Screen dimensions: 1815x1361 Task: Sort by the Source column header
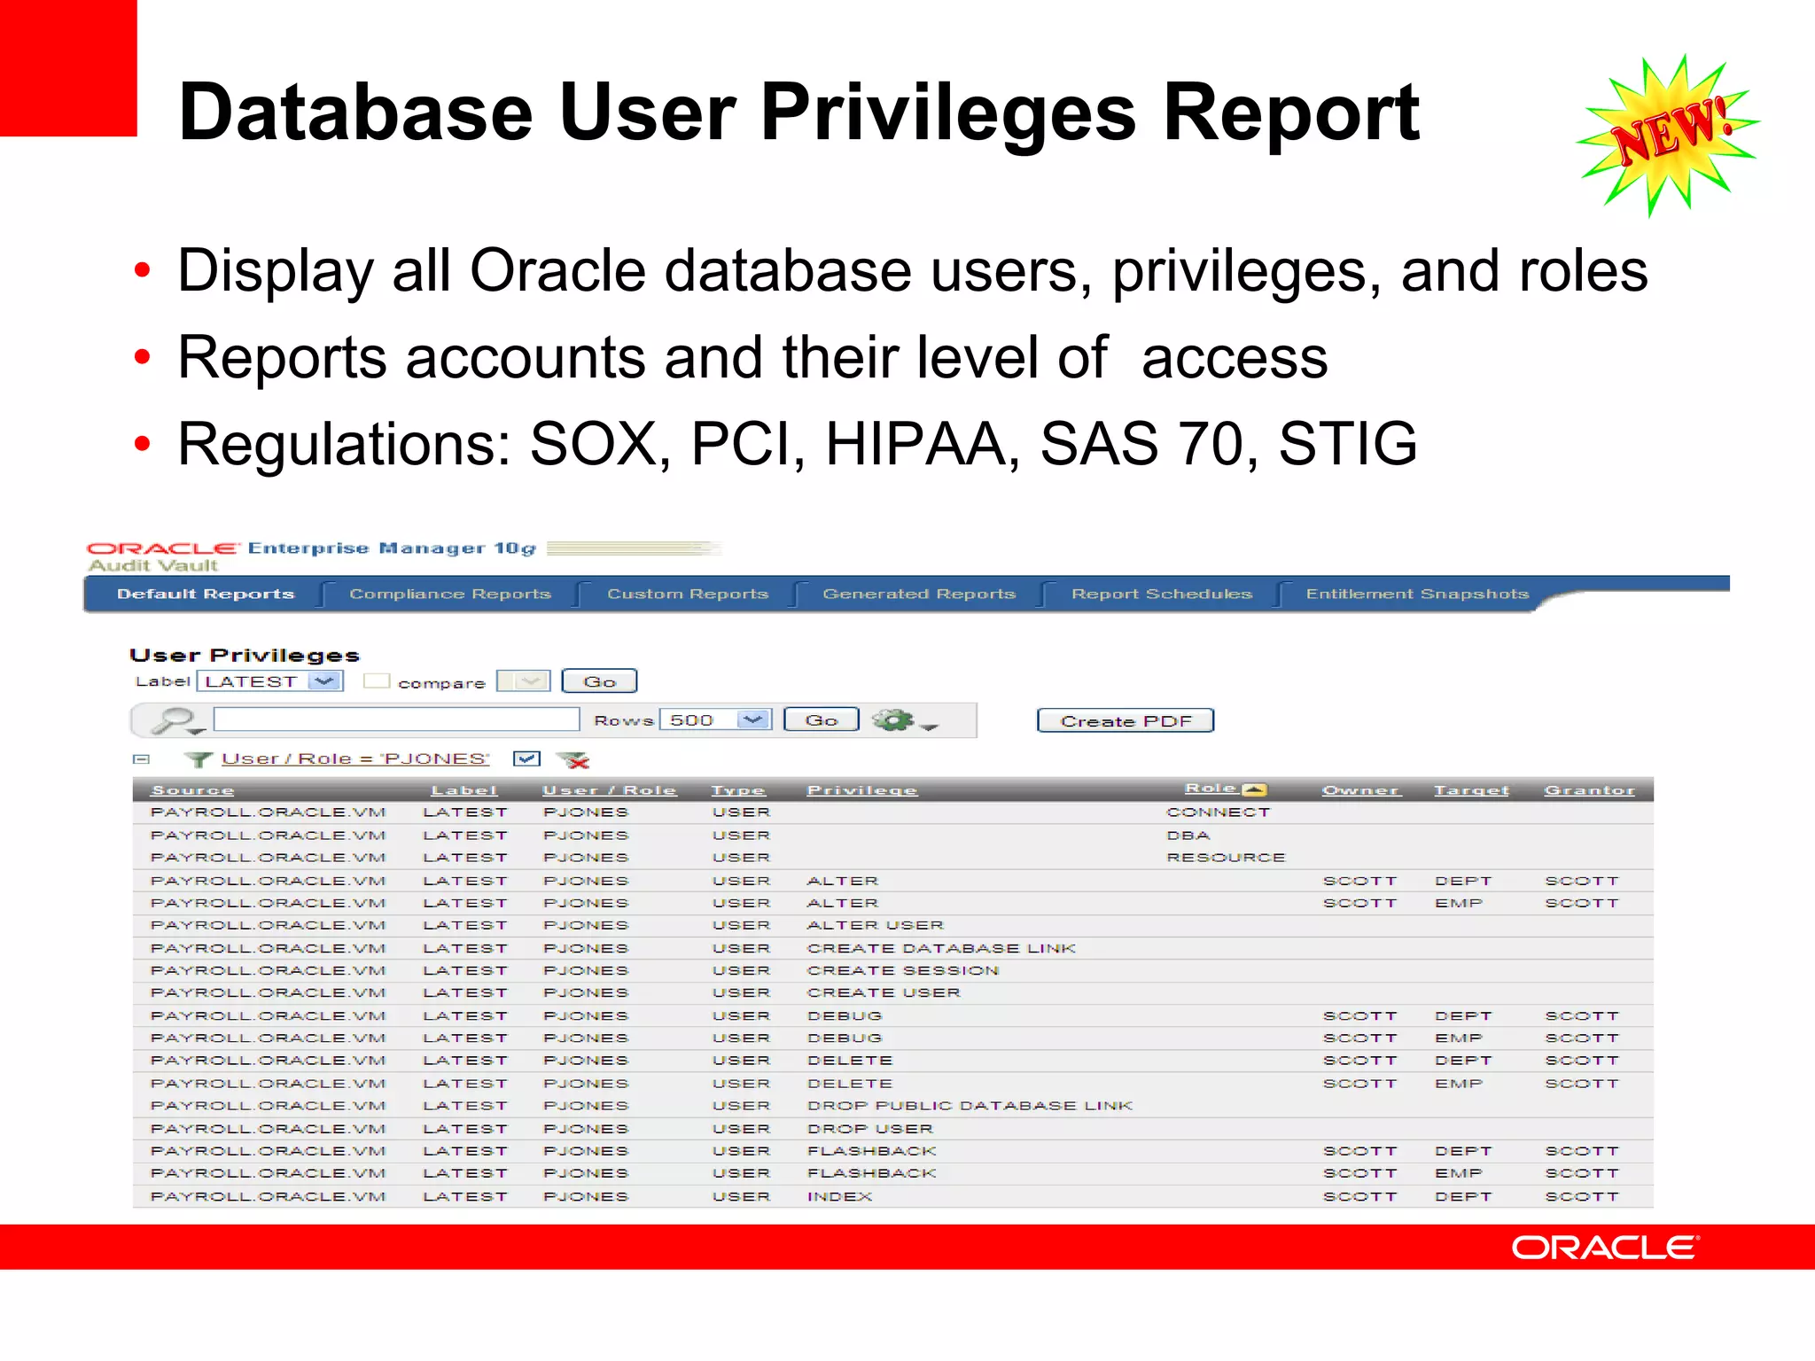pyautogui.click(x=192, y=789)
